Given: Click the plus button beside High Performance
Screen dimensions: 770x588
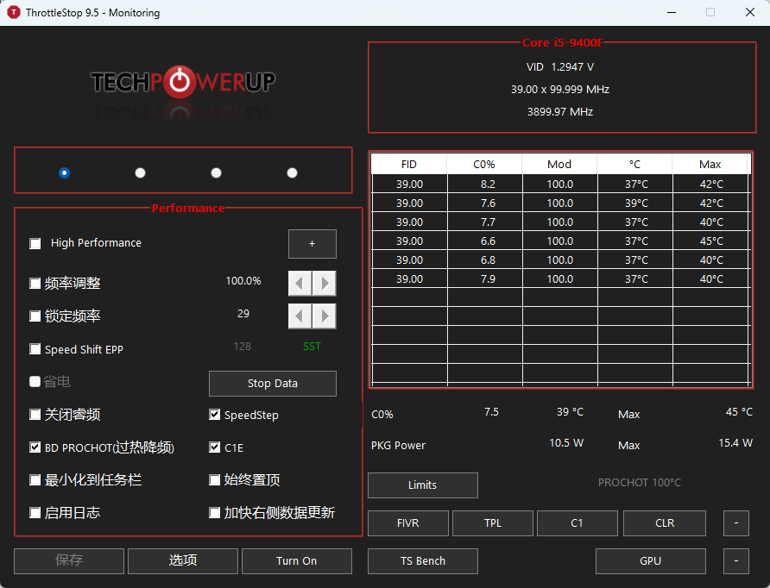Looking at the screenshot, I should 312,244.
